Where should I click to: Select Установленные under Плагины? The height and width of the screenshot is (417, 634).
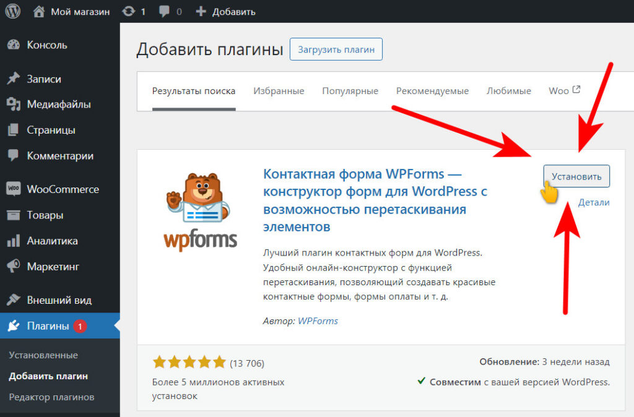click(43, 355)
